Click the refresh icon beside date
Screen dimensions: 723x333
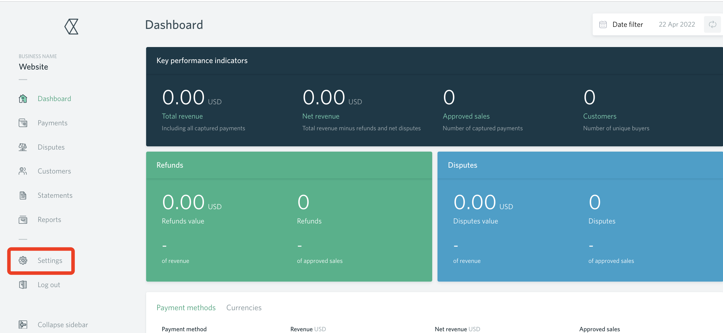712,25
